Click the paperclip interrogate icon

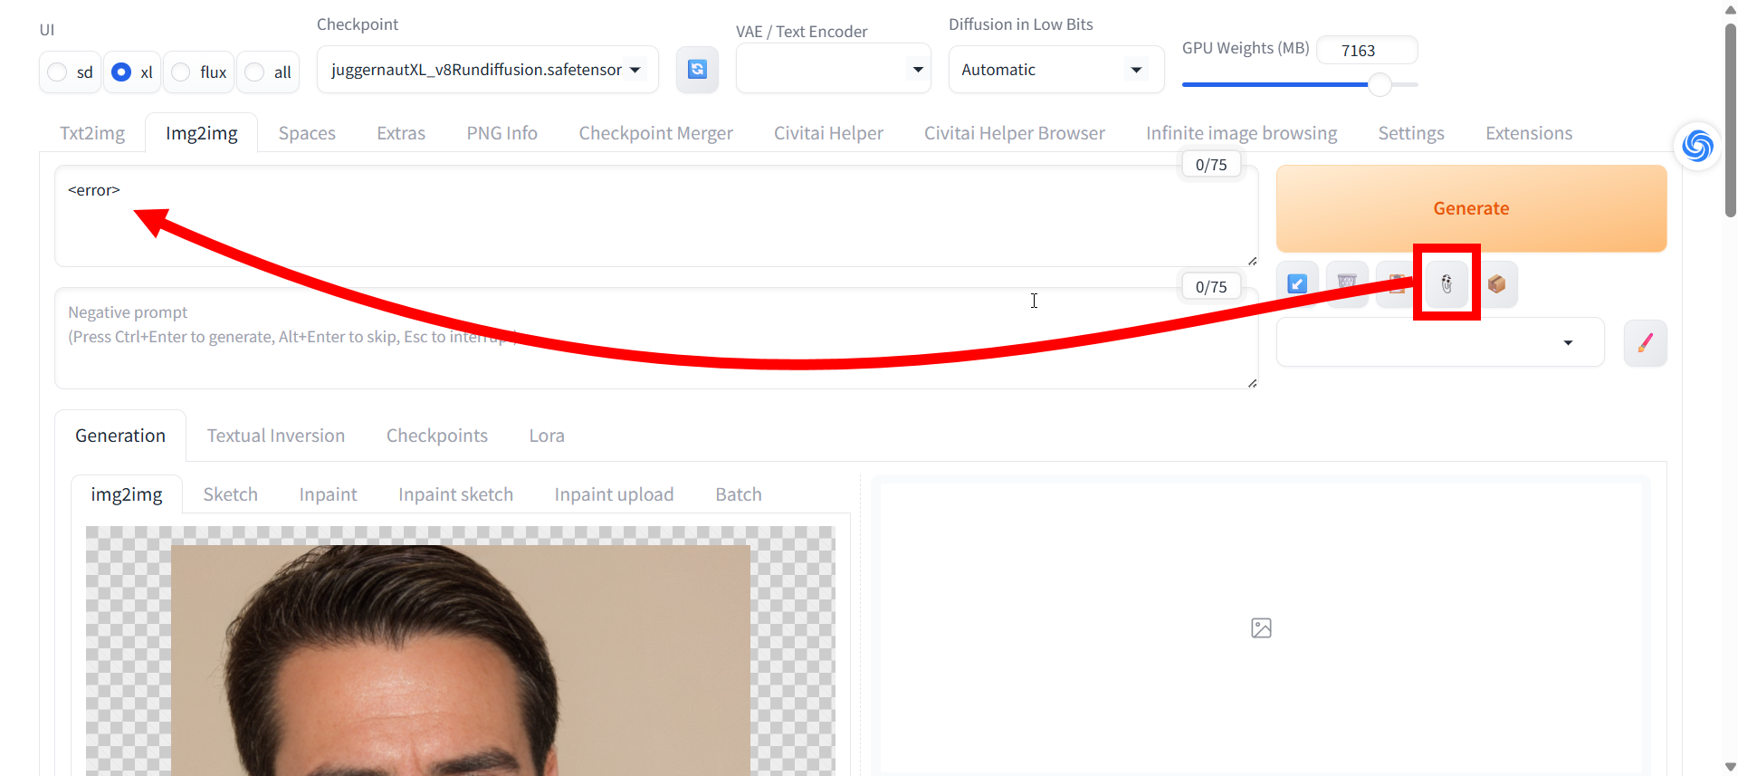pyautogui.click(x=1447, y=284)
